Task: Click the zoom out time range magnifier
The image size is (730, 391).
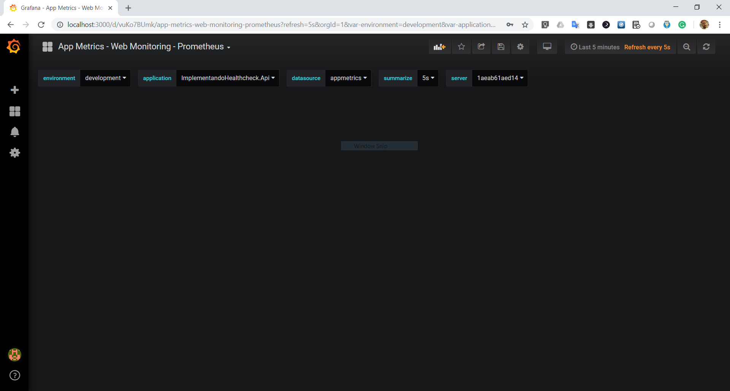Action: (686, 47)
